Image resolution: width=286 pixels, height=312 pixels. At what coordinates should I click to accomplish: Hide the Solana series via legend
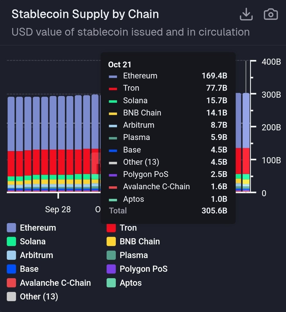click(x=26, y=241)
